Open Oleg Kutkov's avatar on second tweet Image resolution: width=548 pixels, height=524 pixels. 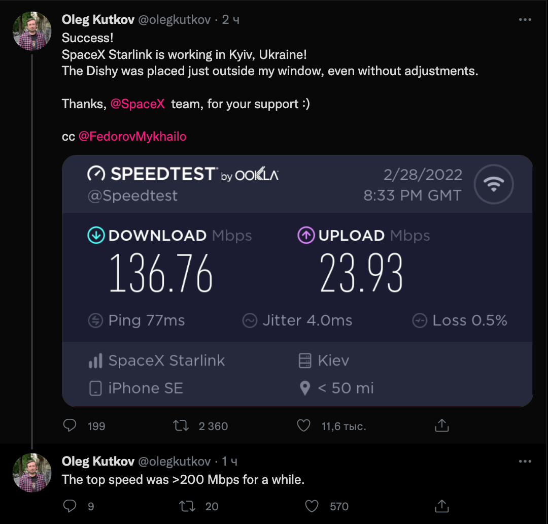point(32,473)
